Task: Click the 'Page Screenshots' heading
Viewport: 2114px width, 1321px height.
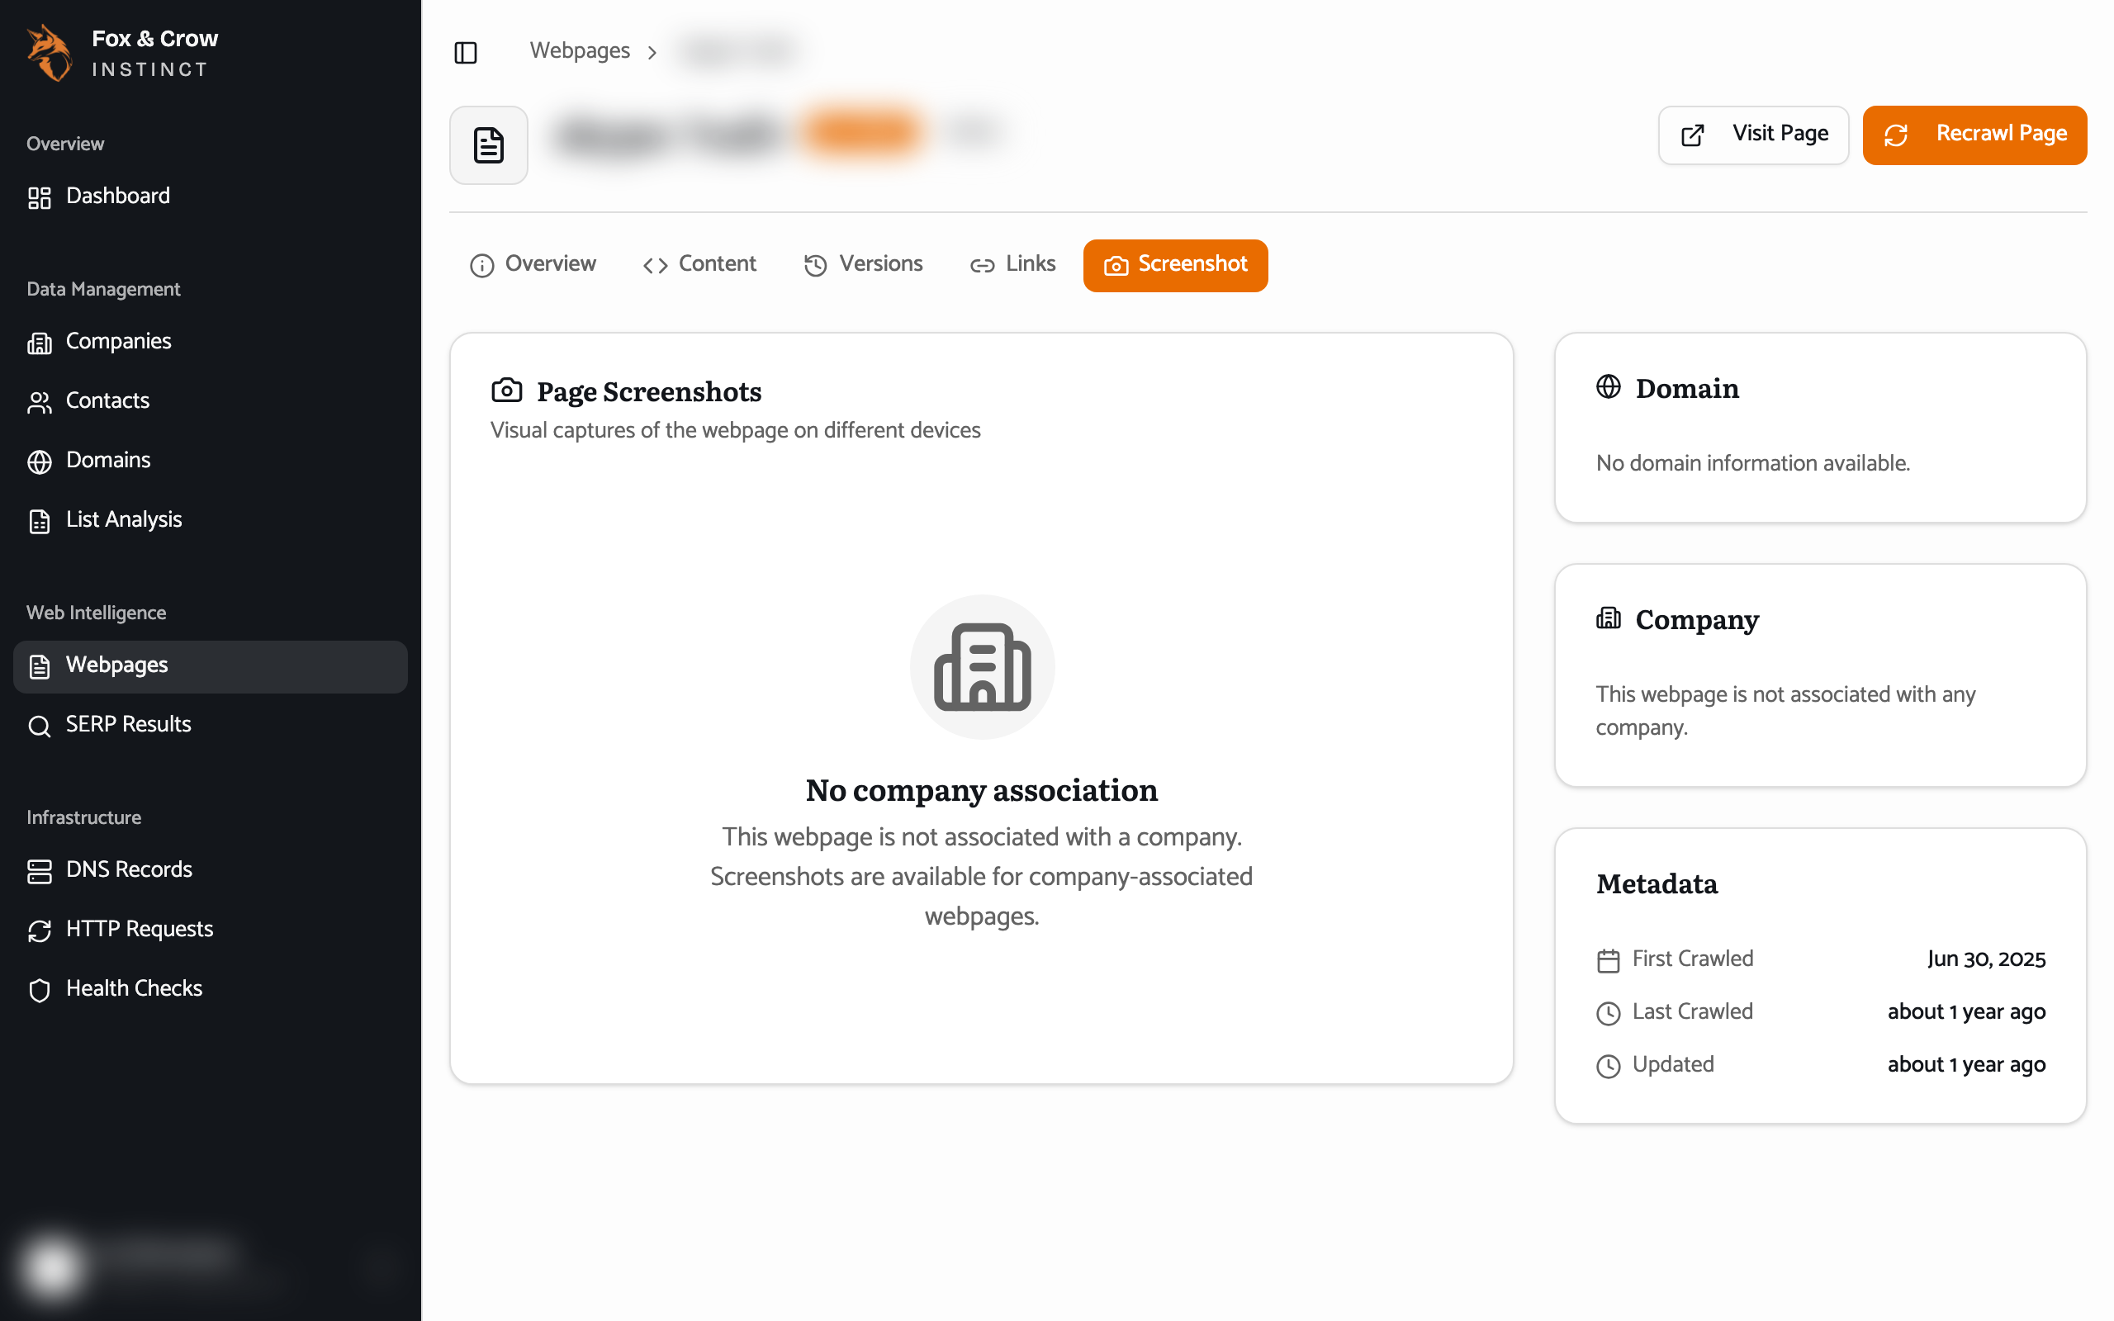Action: [649, 392]
